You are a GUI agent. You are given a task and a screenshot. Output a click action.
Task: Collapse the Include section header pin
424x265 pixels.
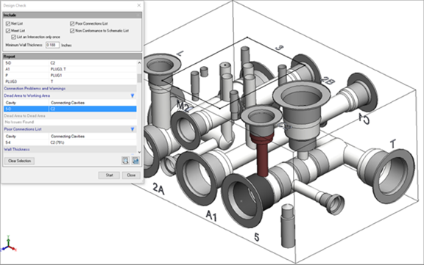coord(138,15)
